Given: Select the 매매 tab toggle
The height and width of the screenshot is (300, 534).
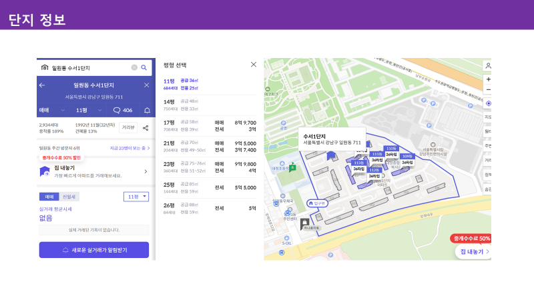Looking at the screenshot, I should [49, 197].
